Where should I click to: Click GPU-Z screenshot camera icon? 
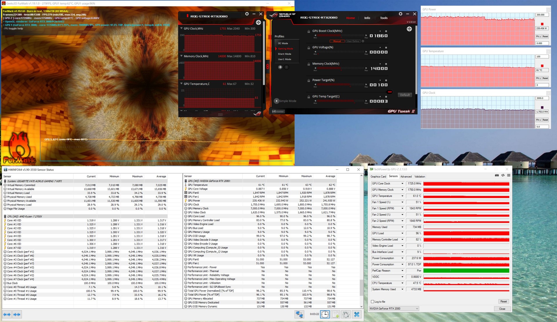497,176
